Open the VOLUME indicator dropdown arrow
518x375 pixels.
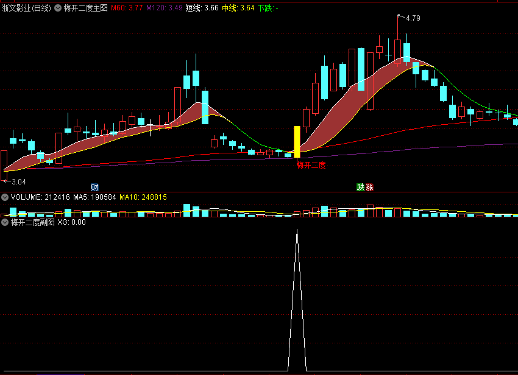(x=5, y=197)
